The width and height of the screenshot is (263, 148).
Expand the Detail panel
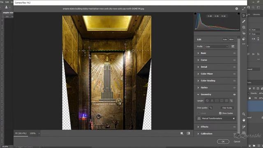coord(198,67)
